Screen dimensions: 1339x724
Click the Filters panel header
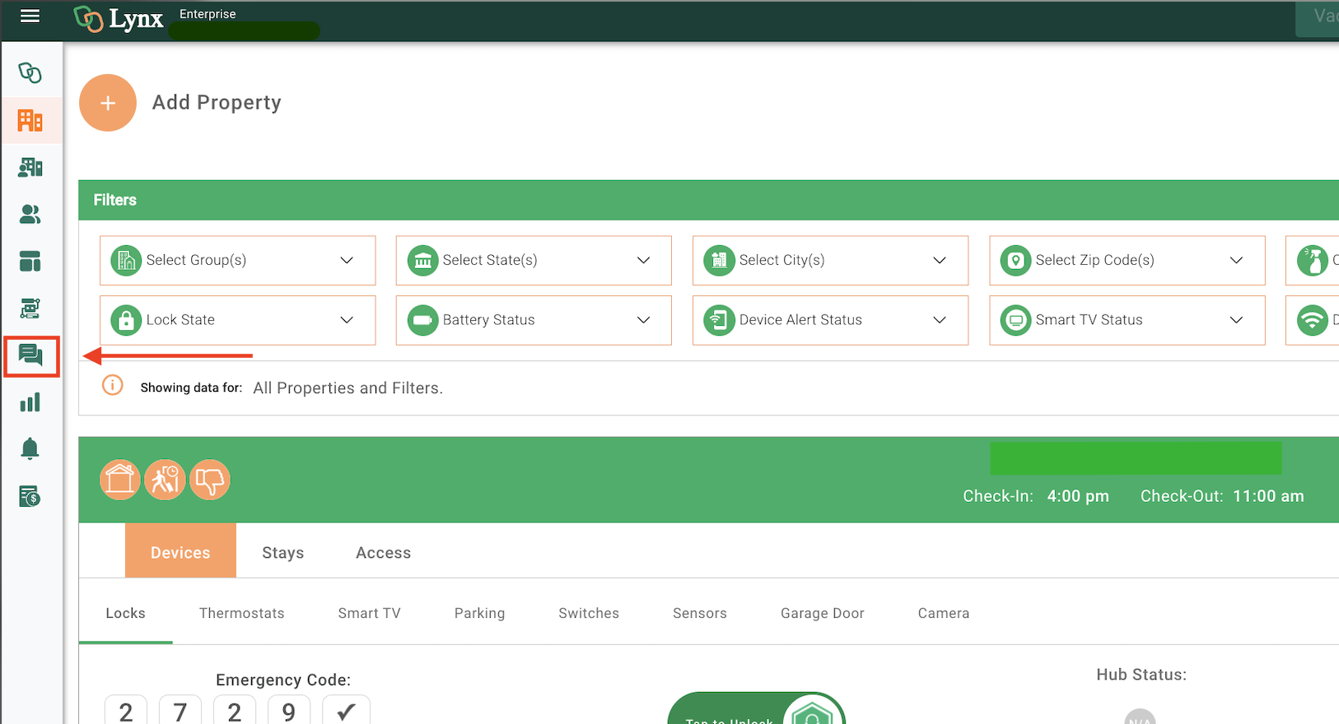coord(708,200)
